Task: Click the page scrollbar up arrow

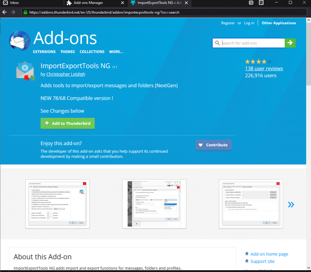Action: coord(309,20)
